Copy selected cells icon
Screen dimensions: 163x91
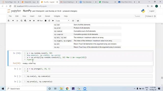click(21, 21)
